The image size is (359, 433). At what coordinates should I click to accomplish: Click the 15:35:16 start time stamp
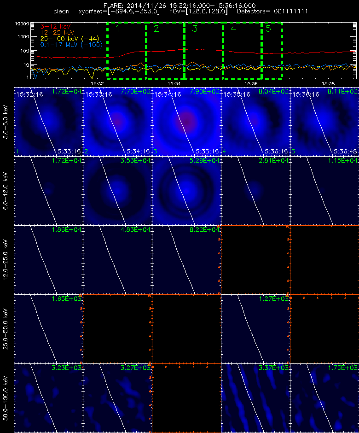[237, 94]
